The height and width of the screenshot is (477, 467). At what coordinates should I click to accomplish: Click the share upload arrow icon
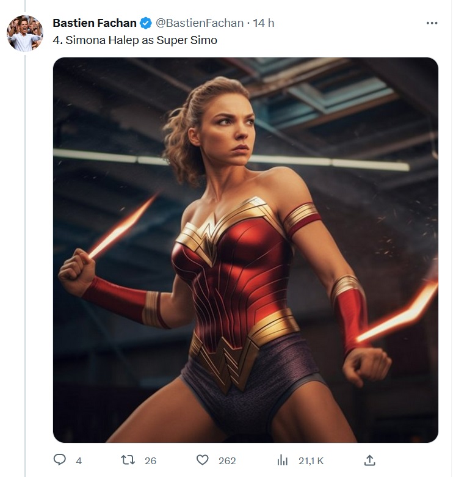[369, 460]
